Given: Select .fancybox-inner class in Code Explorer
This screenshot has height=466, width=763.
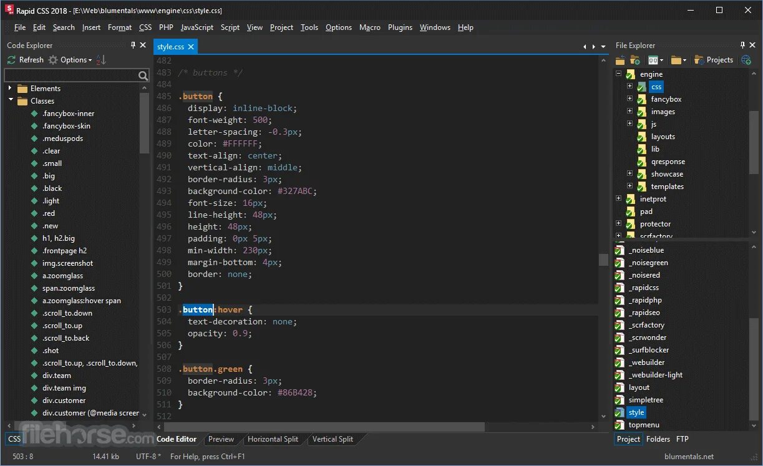Looking at the screenshot, I should coord(68,114).
